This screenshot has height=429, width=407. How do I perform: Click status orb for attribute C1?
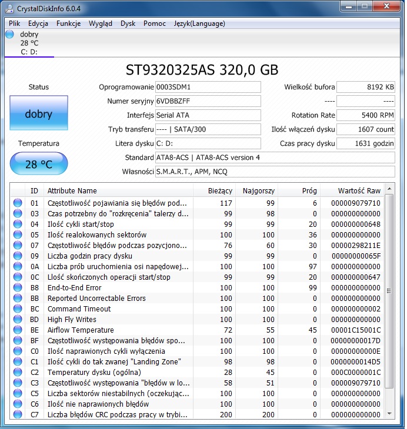tap(18, 361)
